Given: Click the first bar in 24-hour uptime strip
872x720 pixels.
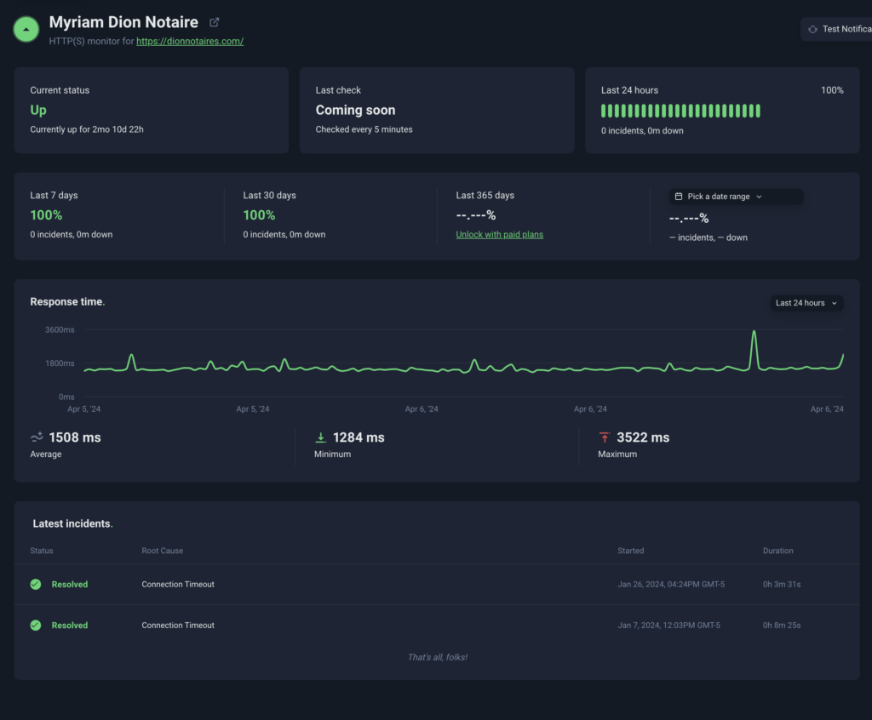Looking at the screenshot, I should pyautogui.click(x=604, y=111).
